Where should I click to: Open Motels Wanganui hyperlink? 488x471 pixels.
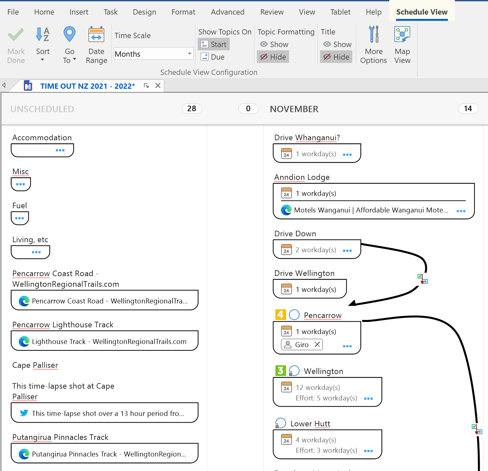(371, 210)
